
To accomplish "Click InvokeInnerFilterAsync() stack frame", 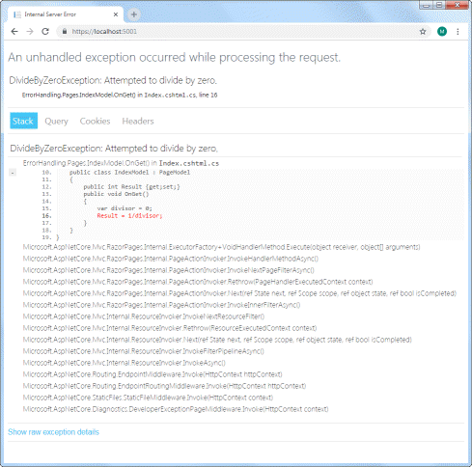I will coord(161,305).
